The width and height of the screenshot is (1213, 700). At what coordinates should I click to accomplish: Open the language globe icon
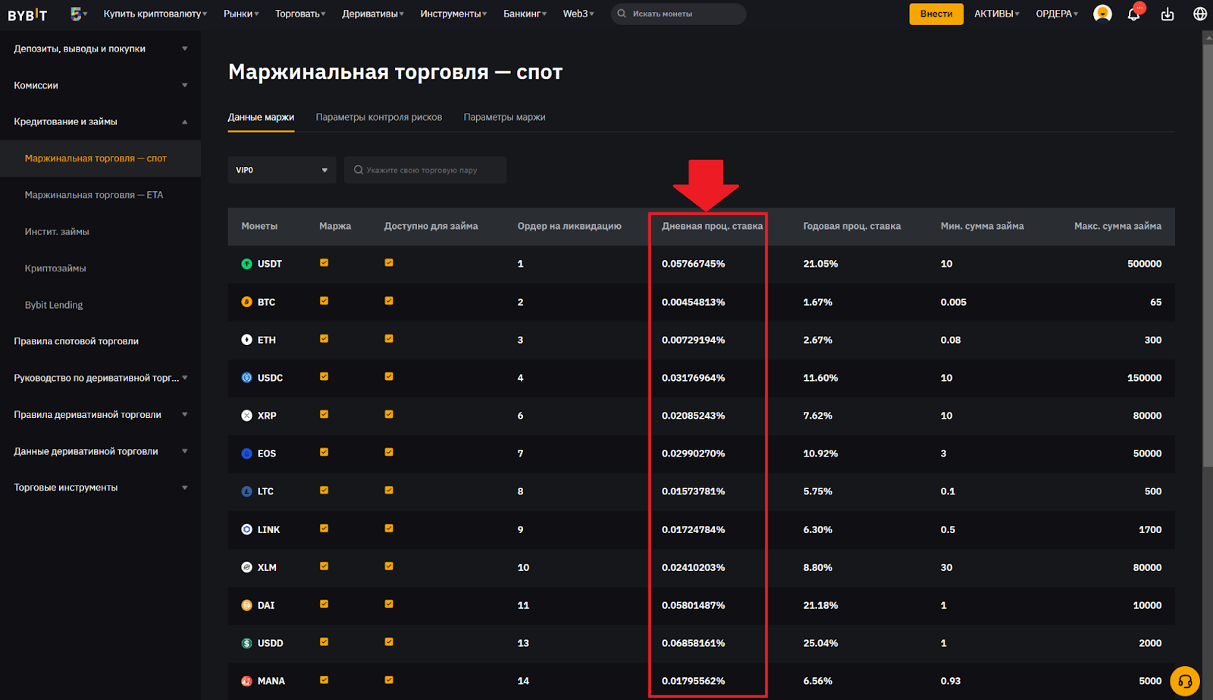tap(1199, 14)
